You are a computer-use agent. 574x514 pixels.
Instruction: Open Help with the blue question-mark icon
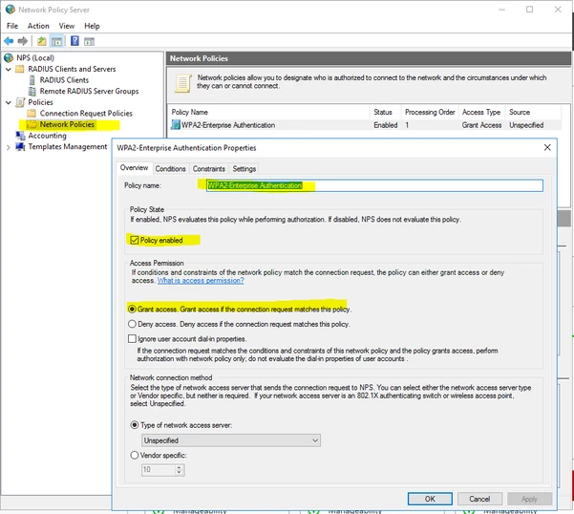coord(74,41)
